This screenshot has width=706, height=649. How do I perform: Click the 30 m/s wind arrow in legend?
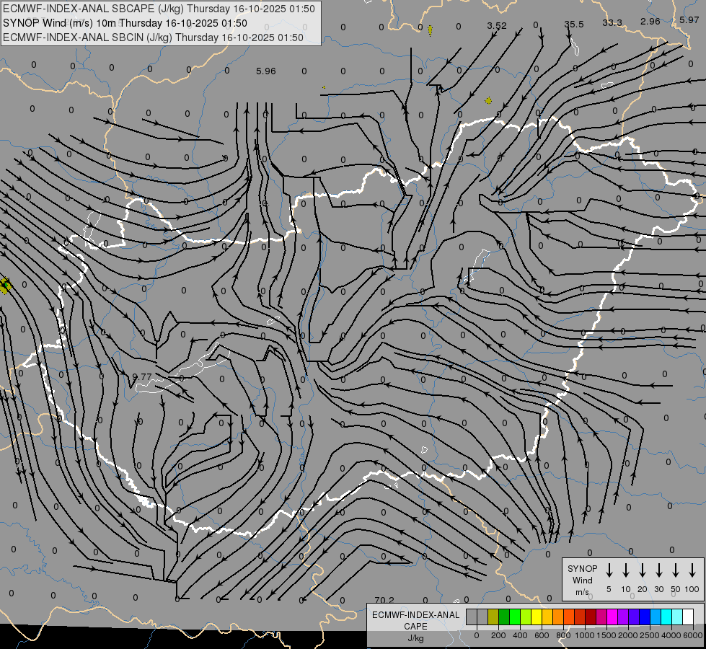point(658,570)
